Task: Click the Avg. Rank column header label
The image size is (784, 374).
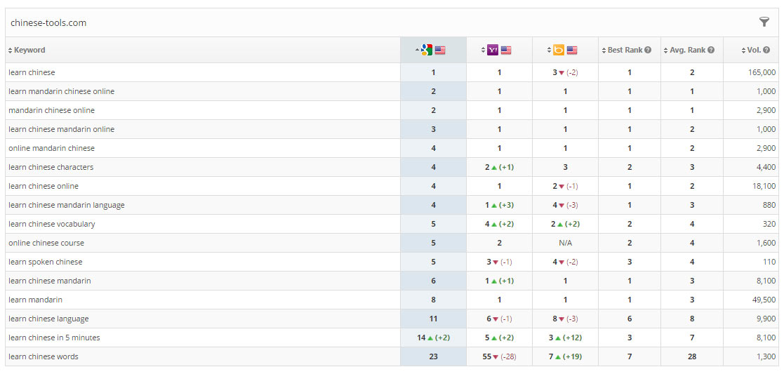Action: (x=687, y=51)
